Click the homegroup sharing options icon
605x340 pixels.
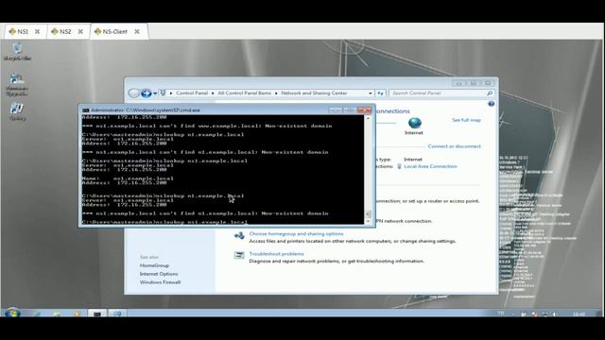[x=239, y=235]
